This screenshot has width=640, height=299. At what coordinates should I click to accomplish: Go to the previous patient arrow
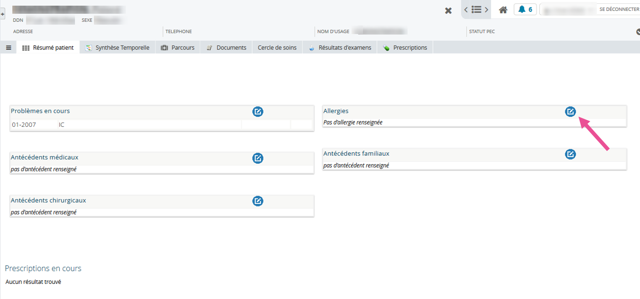(x=466, y=9)
